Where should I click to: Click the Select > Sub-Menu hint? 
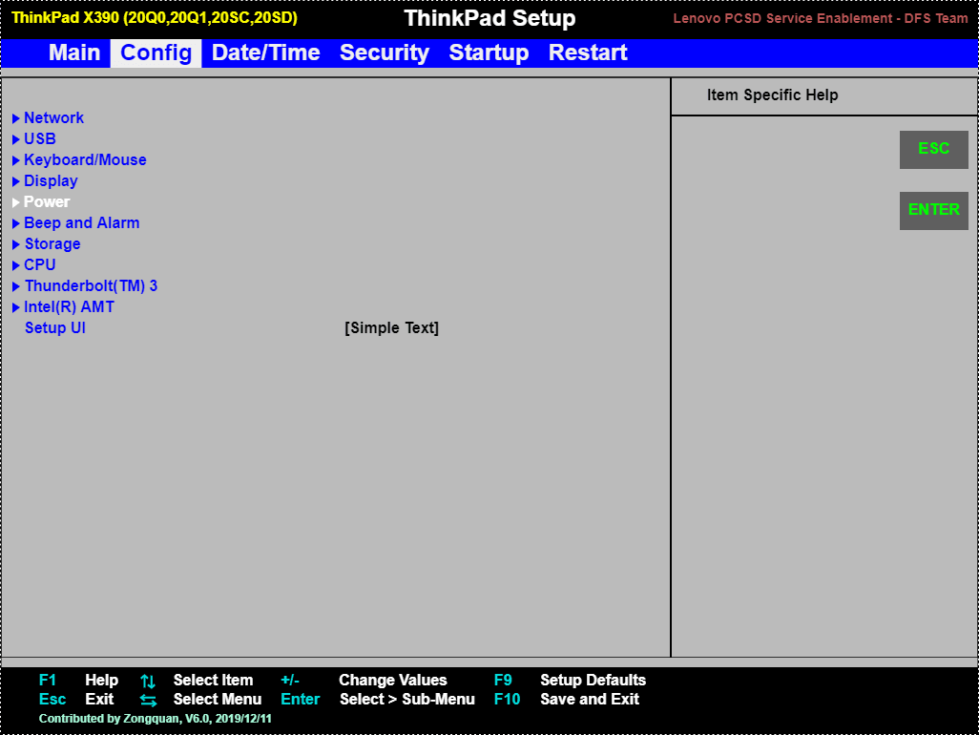(x=407, y=700)
